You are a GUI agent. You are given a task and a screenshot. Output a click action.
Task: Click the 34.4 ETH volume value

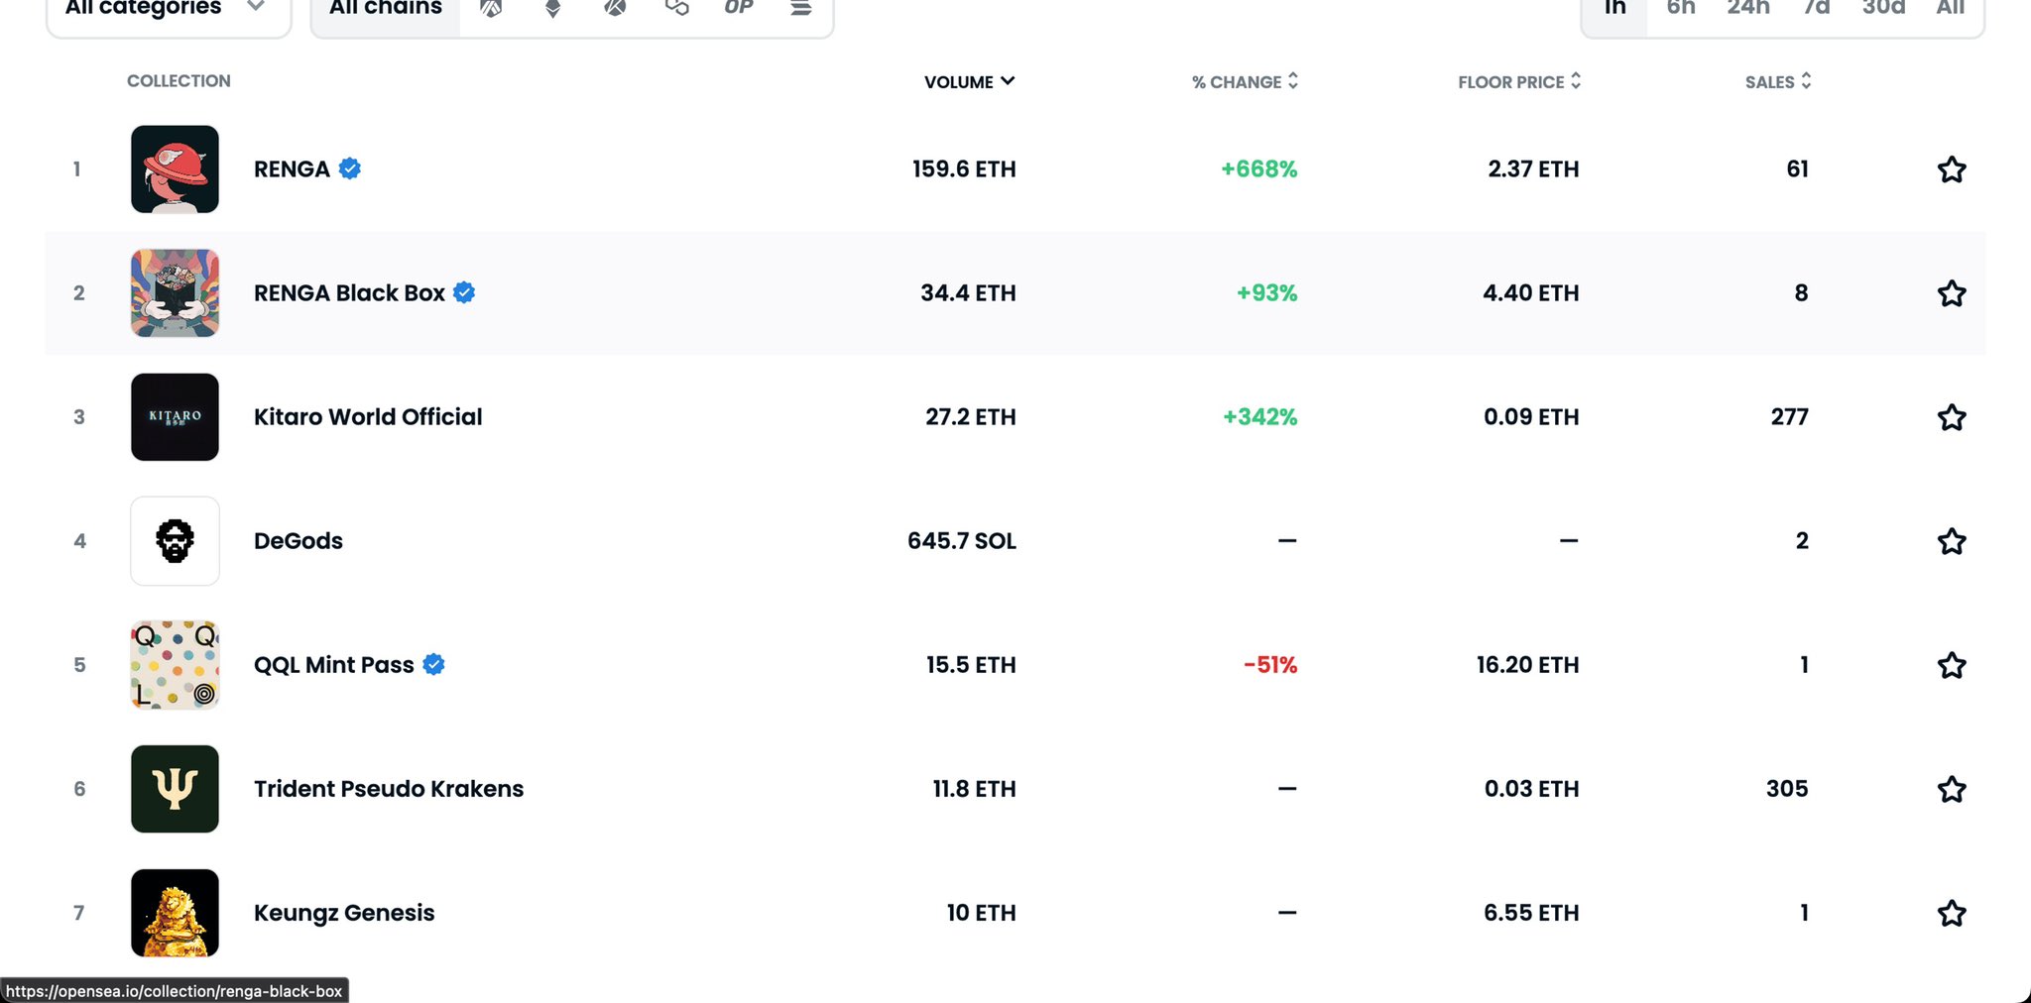tap(968, 292)
